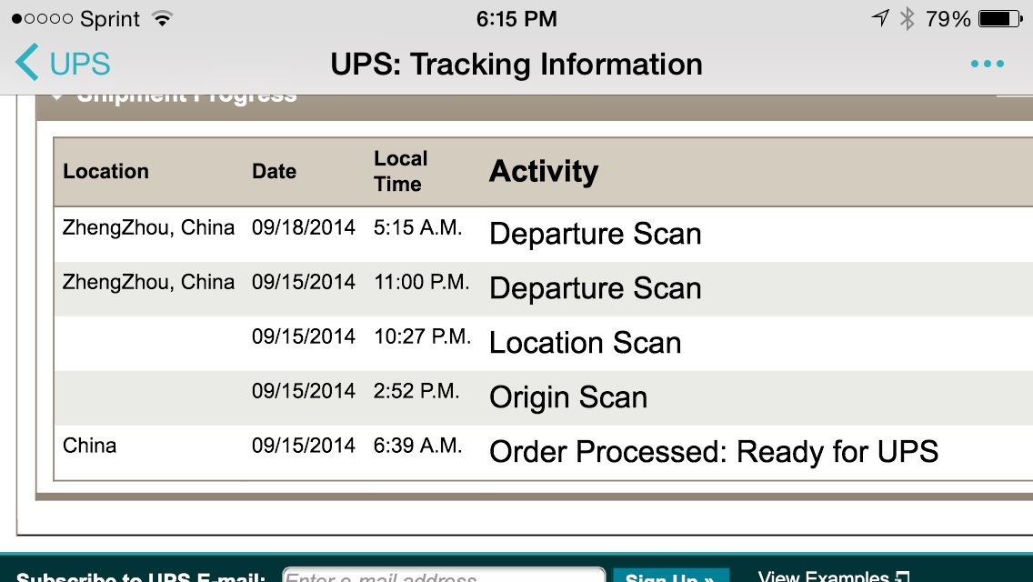
Task: Tap the Bluetooth status icon
Action: [x=908, y=18]
